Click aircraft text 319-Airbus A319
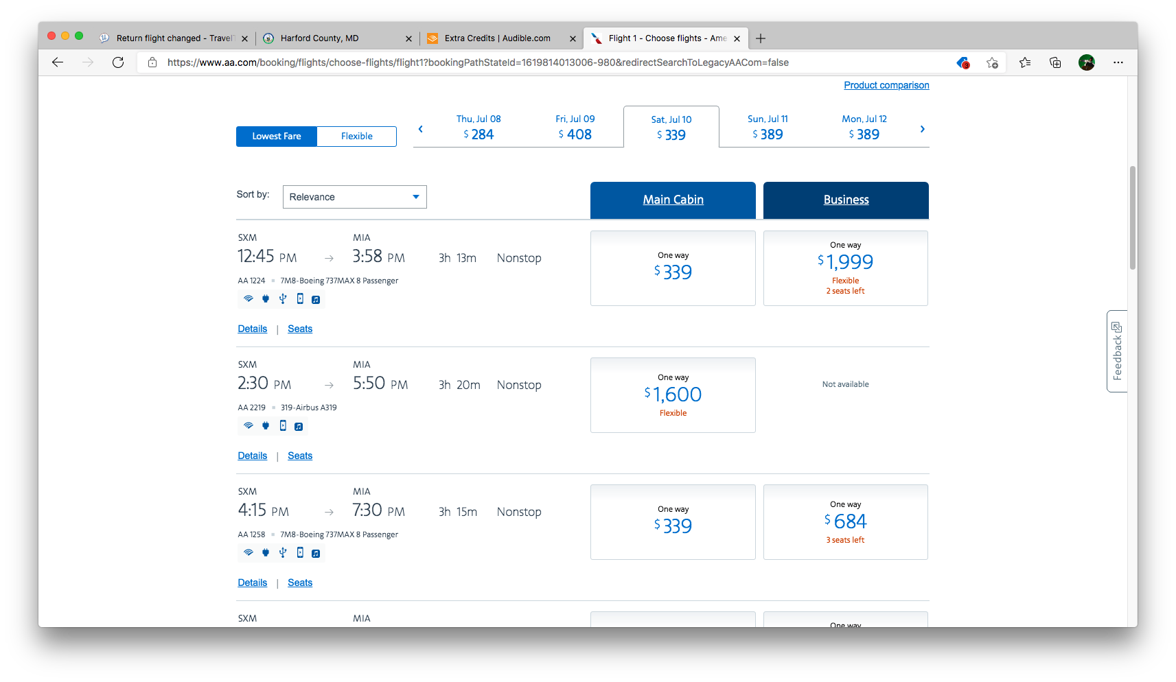 tap(309, 408)
